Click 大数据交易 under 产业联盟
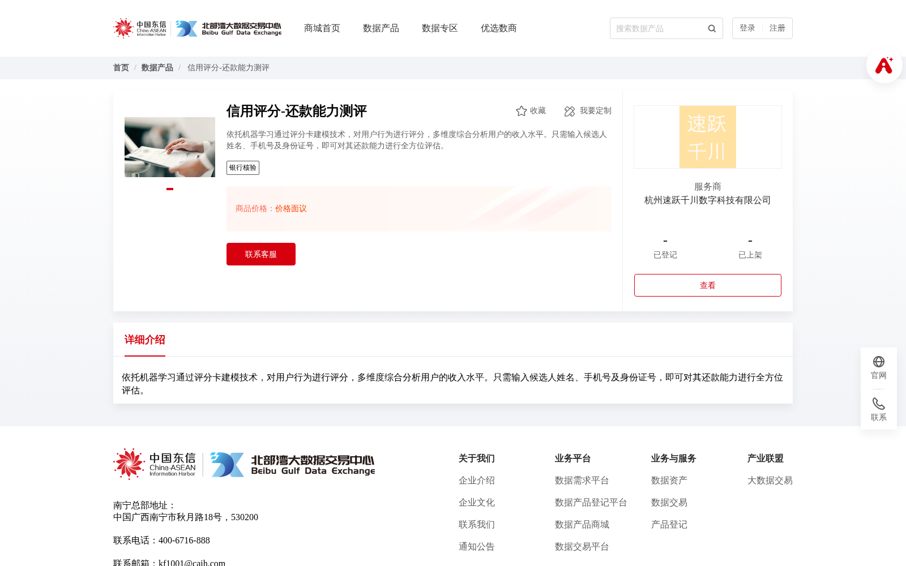 click(x=770, y=481)
